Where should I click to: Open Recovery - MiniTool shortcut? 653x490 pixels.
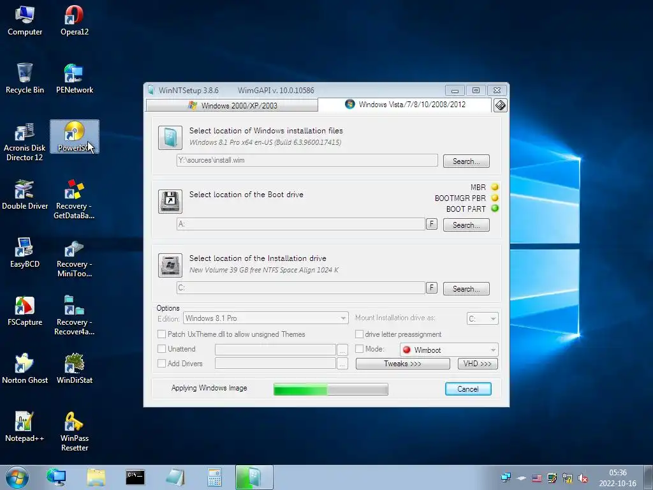tap(74, 258)
